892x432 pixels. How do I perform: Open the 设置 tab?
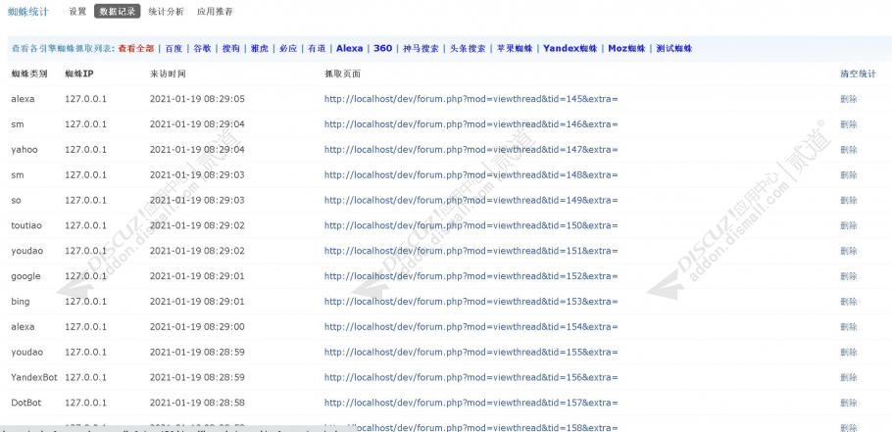[77, 12]
